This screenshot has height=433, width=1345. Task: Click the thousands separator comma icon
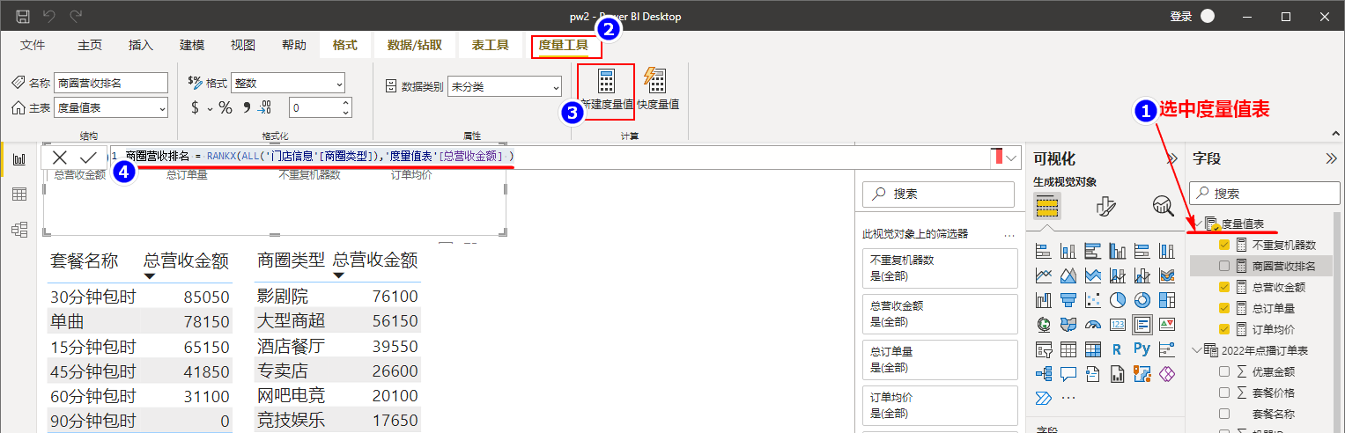click(246, 107)
